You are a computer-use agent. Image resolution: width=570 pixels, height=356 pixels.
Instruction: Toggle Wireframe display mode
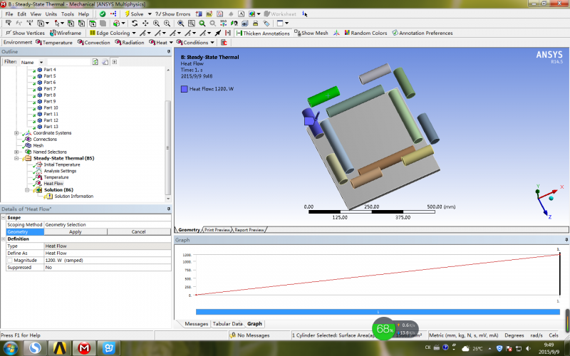pyautogui.click(x=66, y=33)
